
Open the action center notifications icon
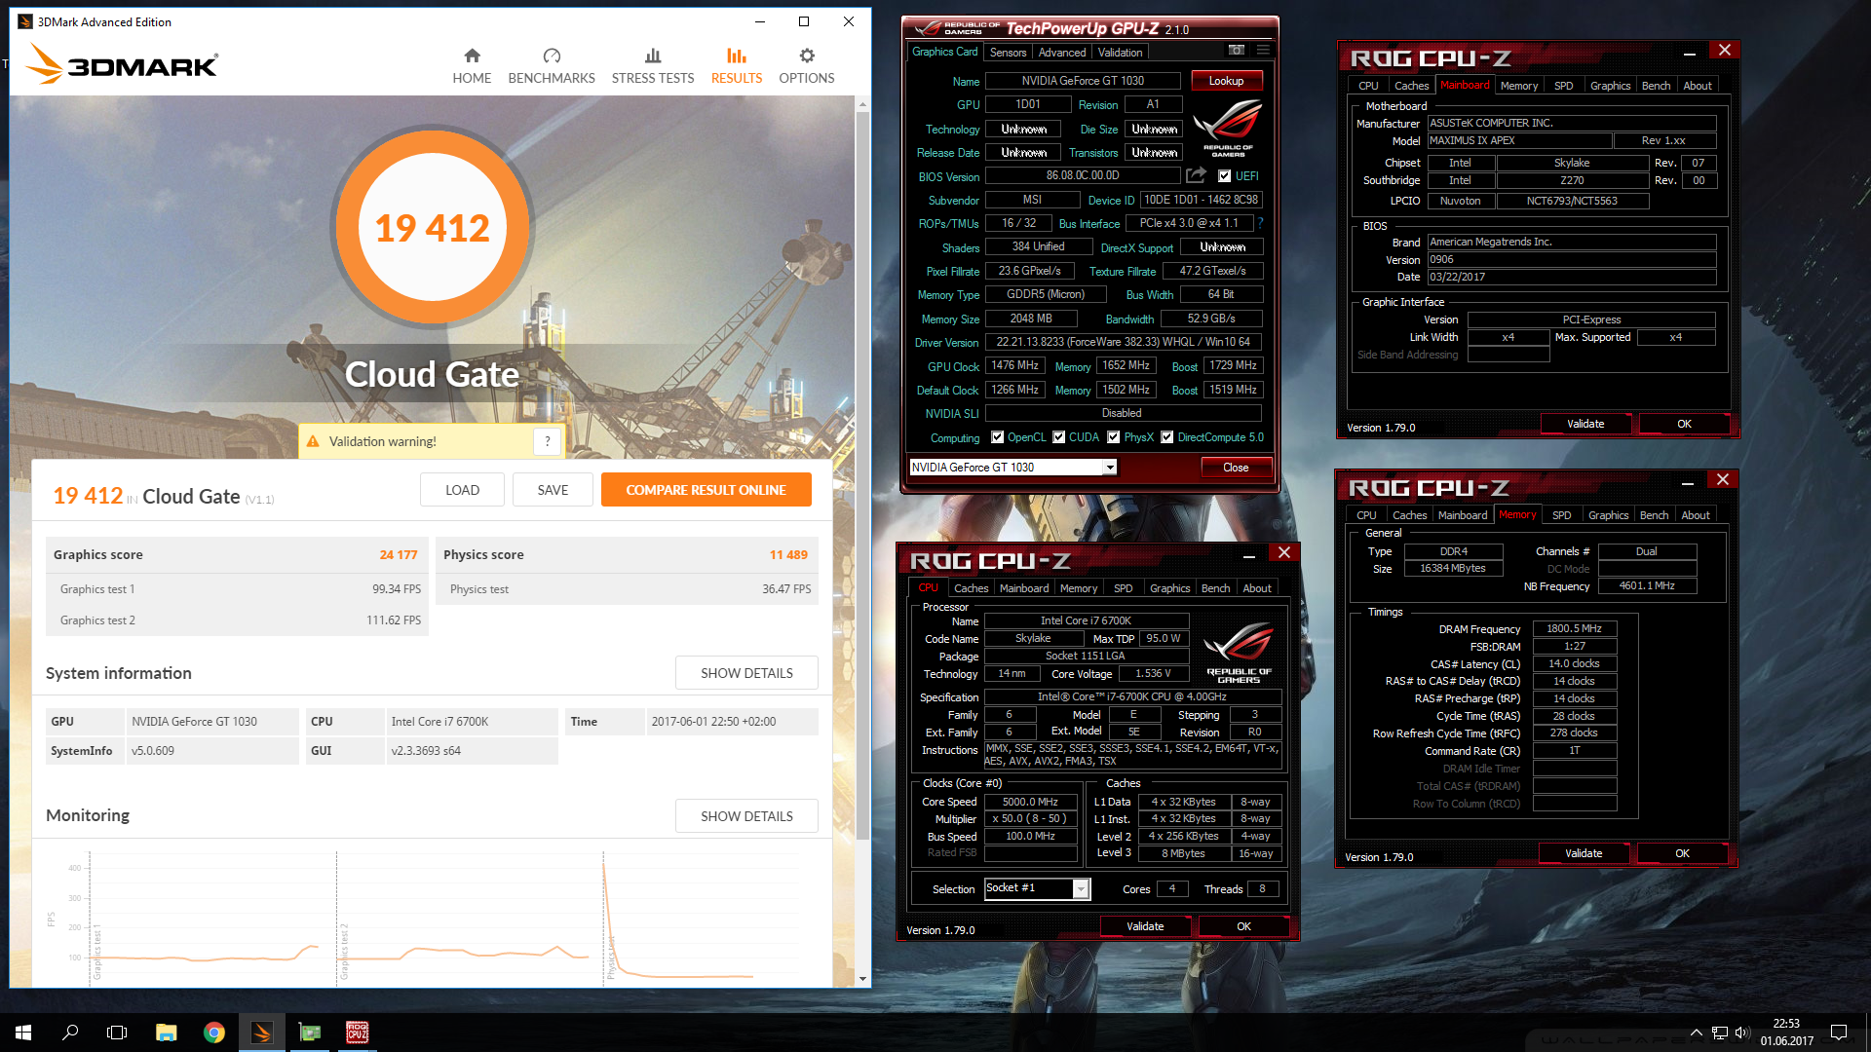click(1839, 1033)
